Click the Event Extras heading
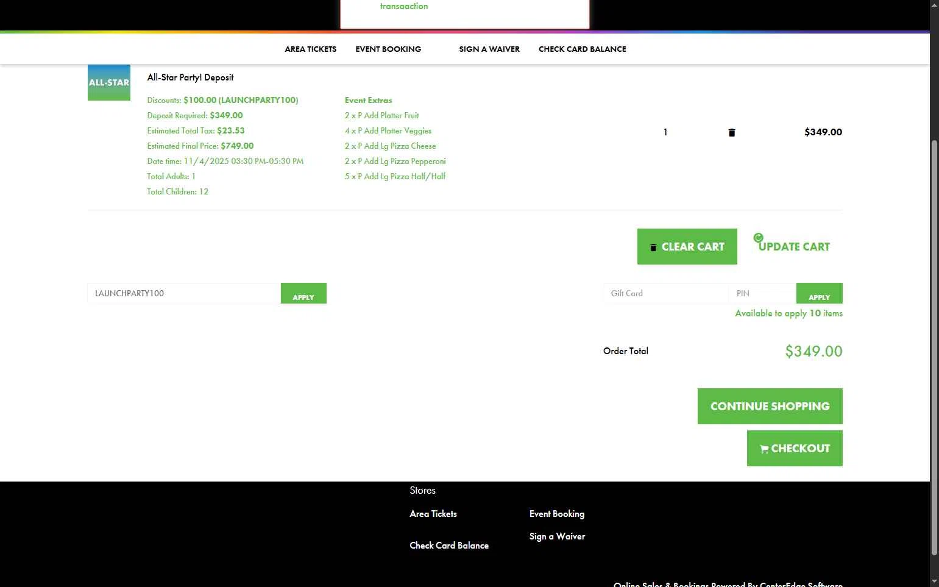 click(x=369, y=100)
